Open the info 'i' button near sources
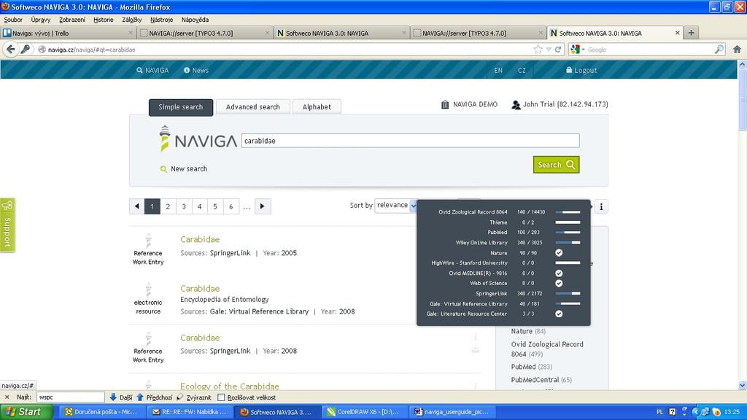The width and height of the screenshot is (747, 420). click(x=601, y=206)
